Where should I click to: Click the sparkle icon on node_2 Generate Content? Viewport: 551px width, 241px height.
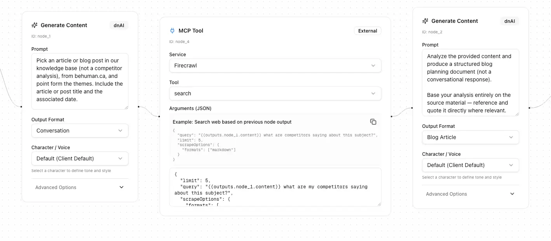pyautogui.click(x=425, y=21)
